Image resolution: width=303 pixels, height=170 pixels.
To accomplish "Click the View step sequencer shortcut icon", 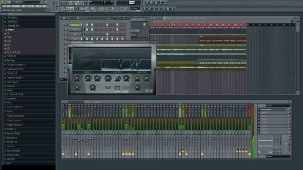I will coord(151,2).
